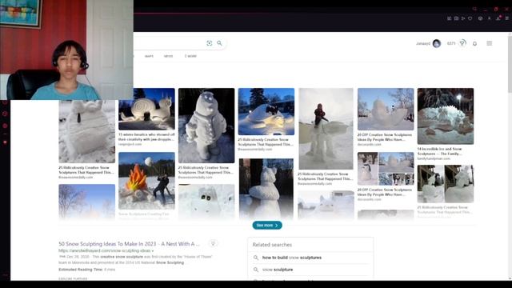The height and width of the screenshot is (288, 512).
Task: Click the browser extensions globe icon
Action: [x=480, y=18]
